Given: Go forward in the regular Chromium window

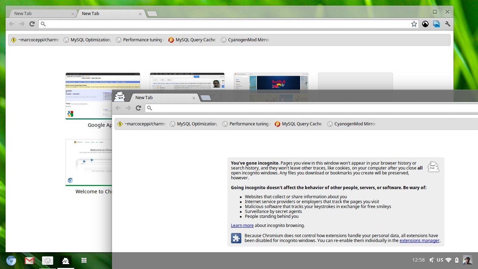Looking at the screenshot, I should [22, 24].
